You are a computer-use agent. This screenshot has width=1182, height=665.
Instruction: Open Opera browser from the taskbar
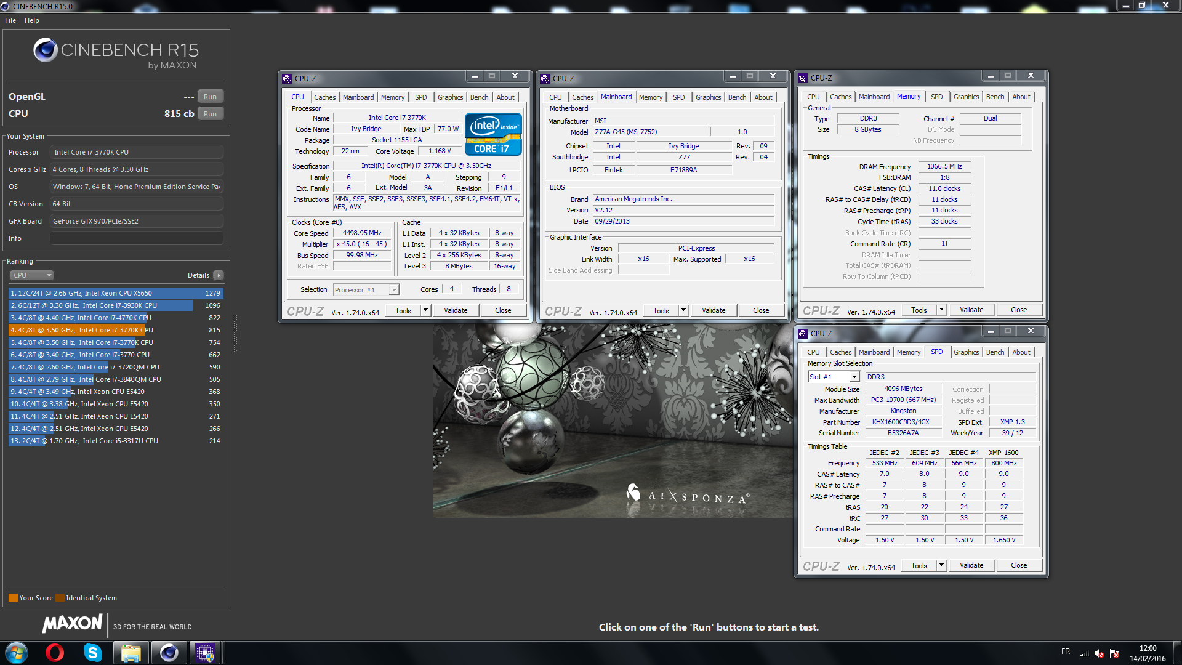click(55, 653)
